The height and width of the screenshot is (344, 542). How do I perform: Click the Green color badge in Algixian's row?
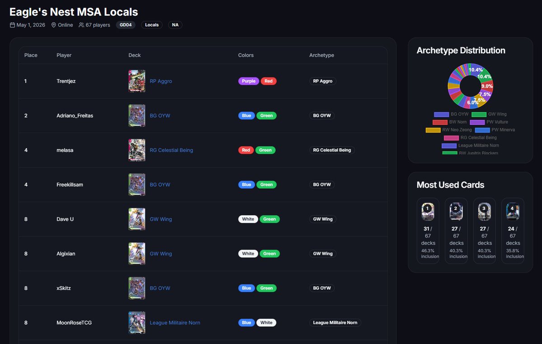pos(270,254)
